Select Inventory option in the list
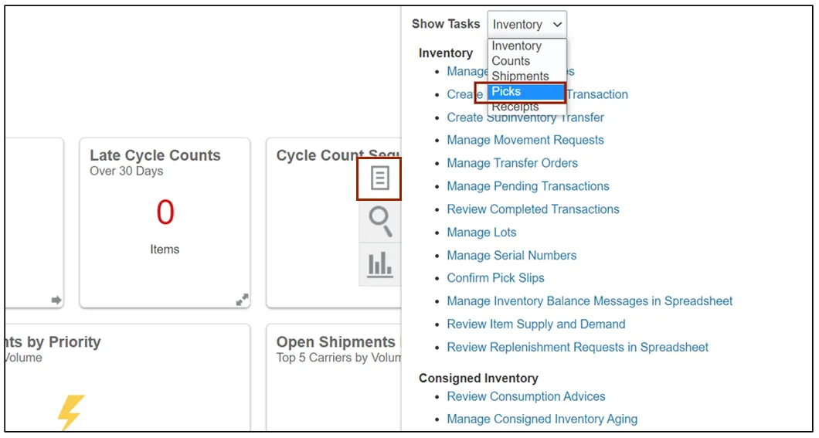This screenshot has height=438, width=819. pos(517,46)
